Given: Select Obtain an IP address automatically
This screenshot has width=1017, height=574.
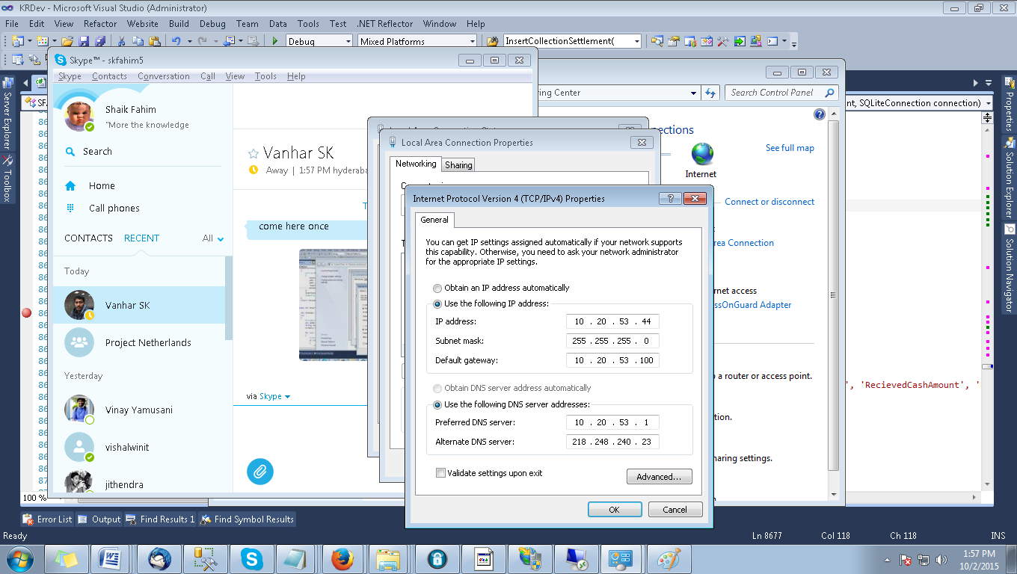Looking at the screenshot, I should click(x=437, y=288).
